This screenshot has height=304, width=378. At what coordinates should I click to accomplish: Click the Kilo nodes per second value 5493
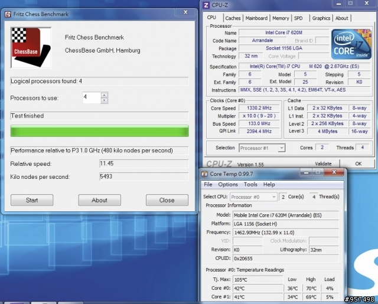click(144, 176)
